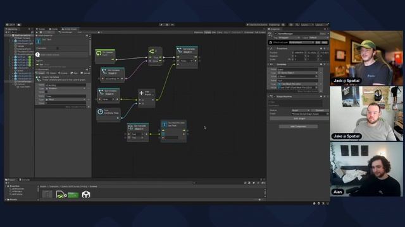Click the Set Text icon in Graph Inspector
This screenshot has width=405, height=227.
[x=39, y=41]
